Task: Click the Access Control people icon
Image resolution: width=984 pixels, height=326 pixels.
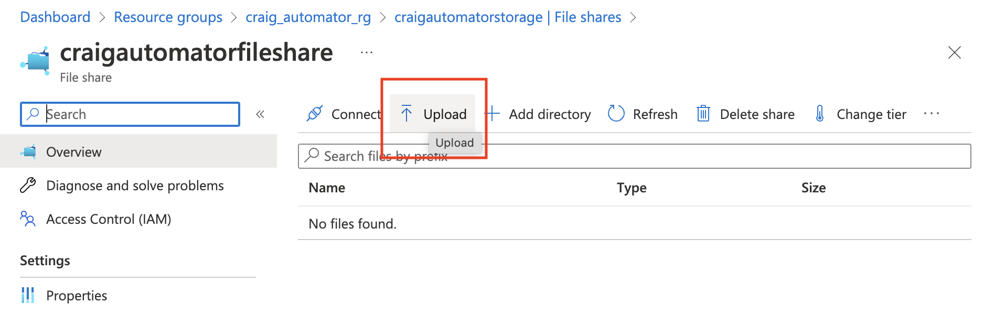Action: pyautogui.click(x=28, y=219)
